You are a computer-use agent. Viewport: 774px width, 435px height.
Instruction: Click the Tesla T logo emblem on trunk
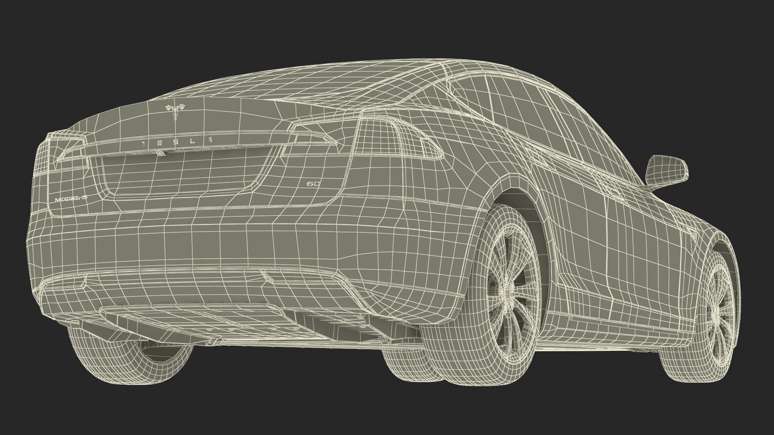[x=176, y=112]
